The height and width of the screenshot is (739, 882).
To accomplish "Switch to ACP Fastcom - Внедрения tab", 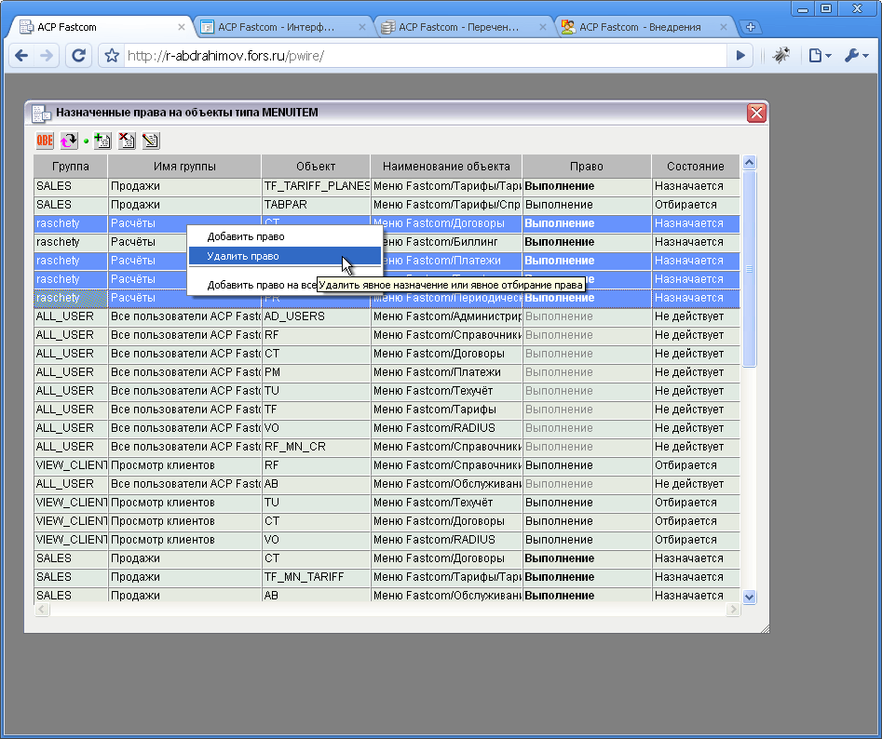I will pos(640,27).
